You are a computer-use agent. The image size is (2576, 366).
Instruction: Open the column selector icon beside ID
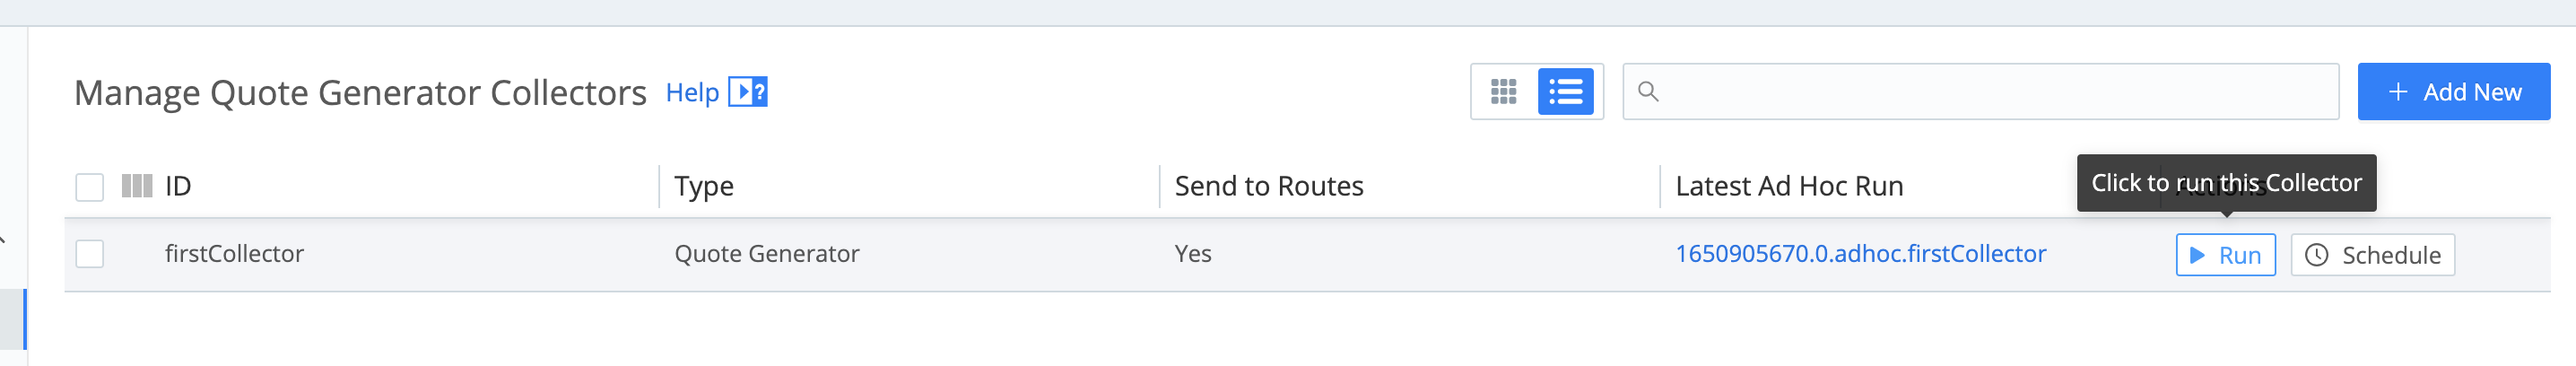coord(137,186)
